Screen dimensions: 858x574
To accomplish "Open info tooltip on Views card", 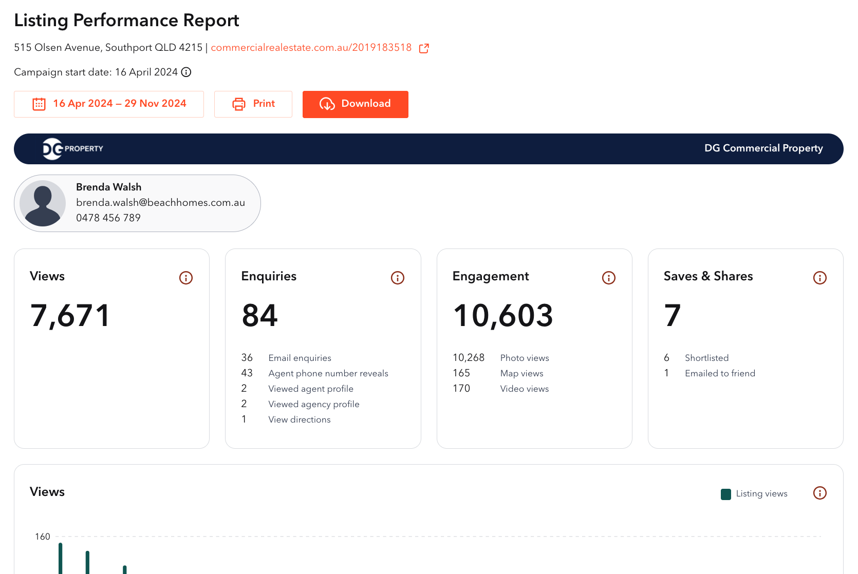I will pos(186,278).
